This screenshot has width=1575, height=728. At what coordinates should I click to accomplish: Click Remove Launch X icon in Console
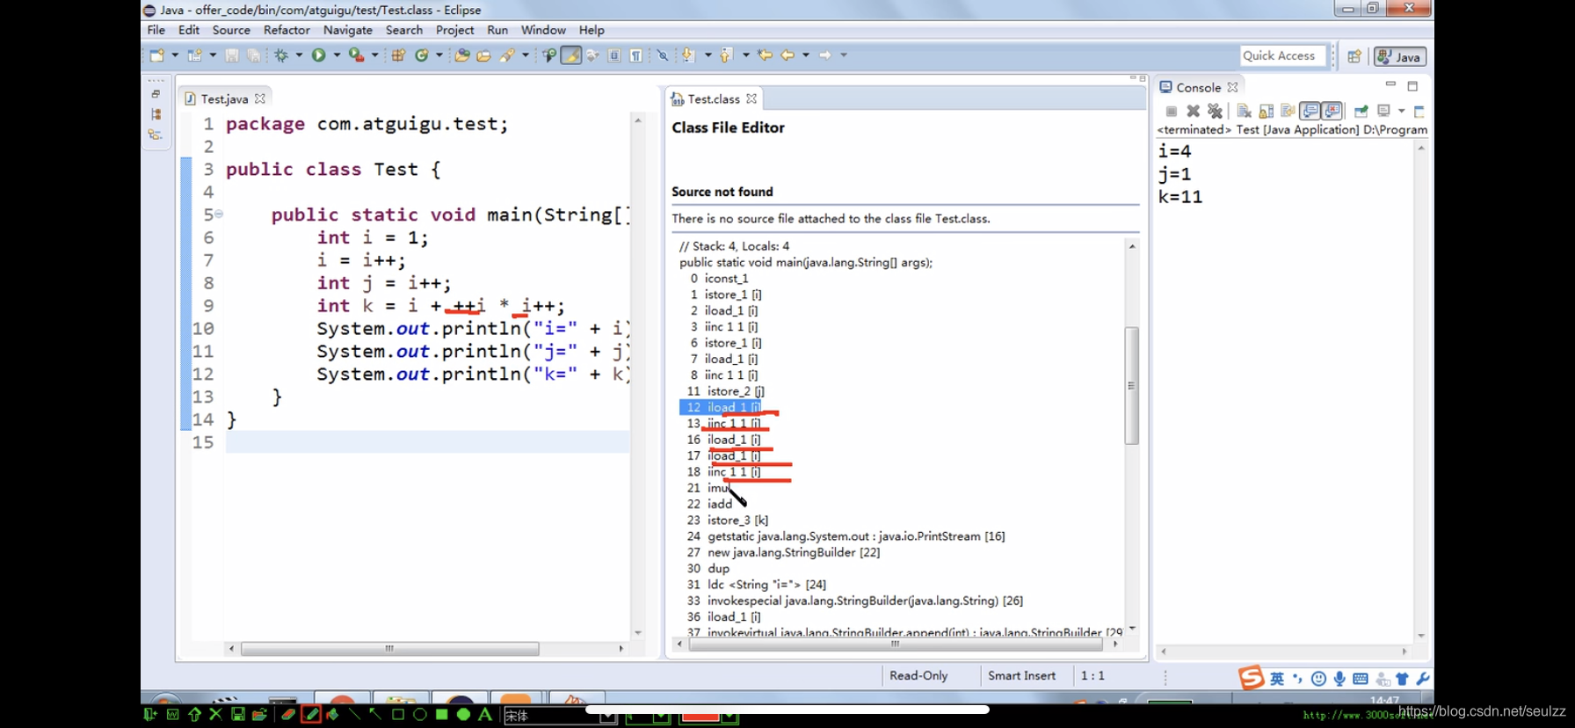pos(1193,111)
